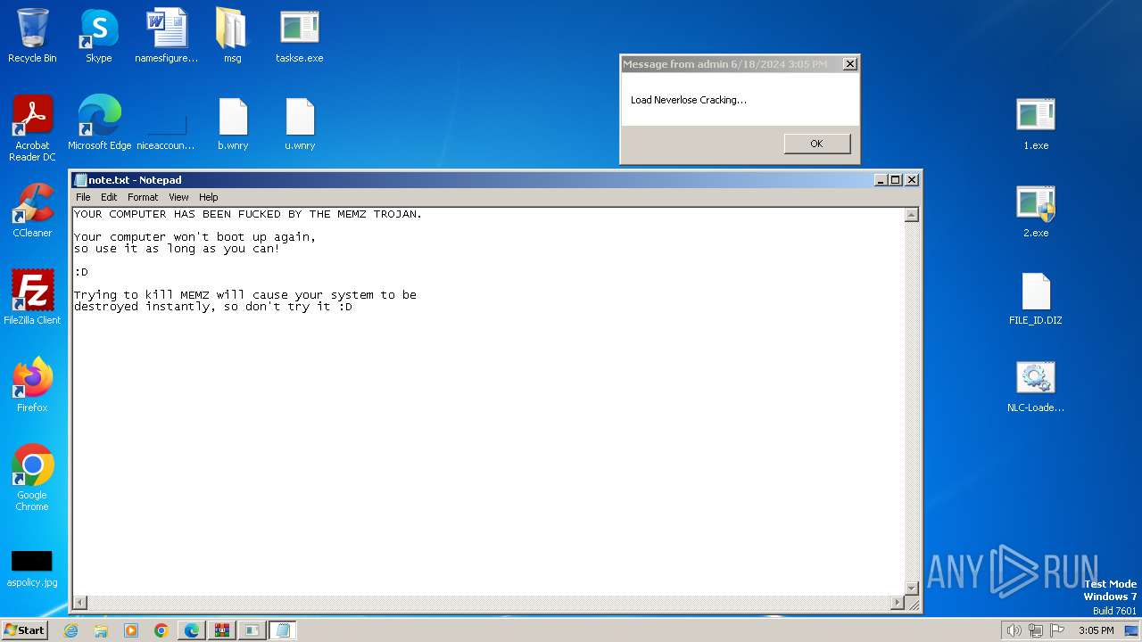Image resolution: width=1142 pixels, height=642 pixels.
Task: Open the network tray icon
Action: point(1036,630)
